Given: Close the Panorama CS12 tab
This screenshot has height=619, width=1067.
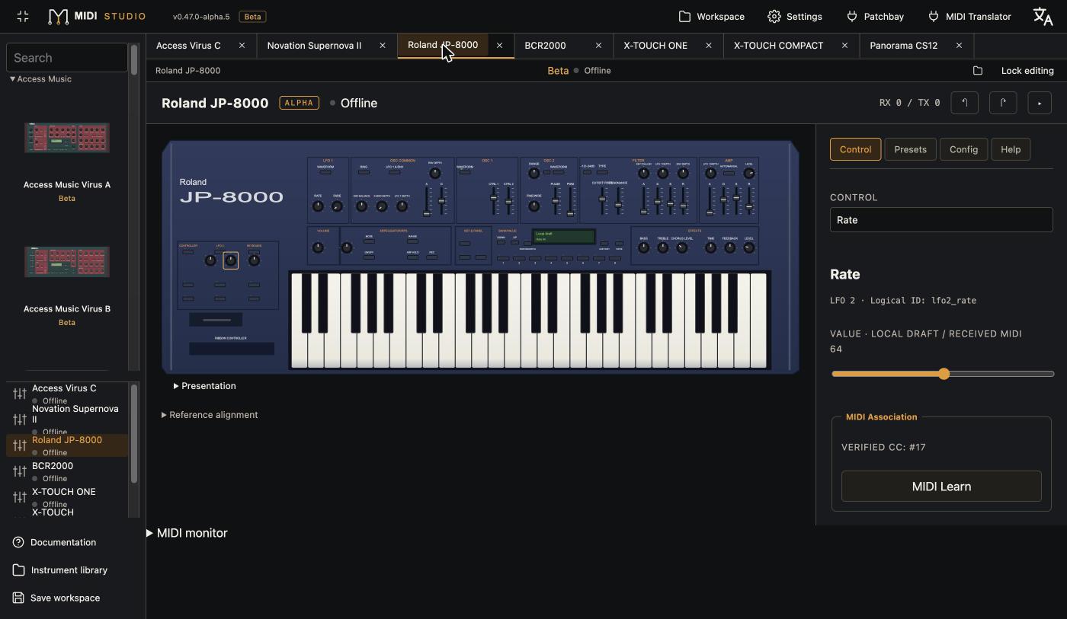Looking at the screenshot, I should [959, 46].
